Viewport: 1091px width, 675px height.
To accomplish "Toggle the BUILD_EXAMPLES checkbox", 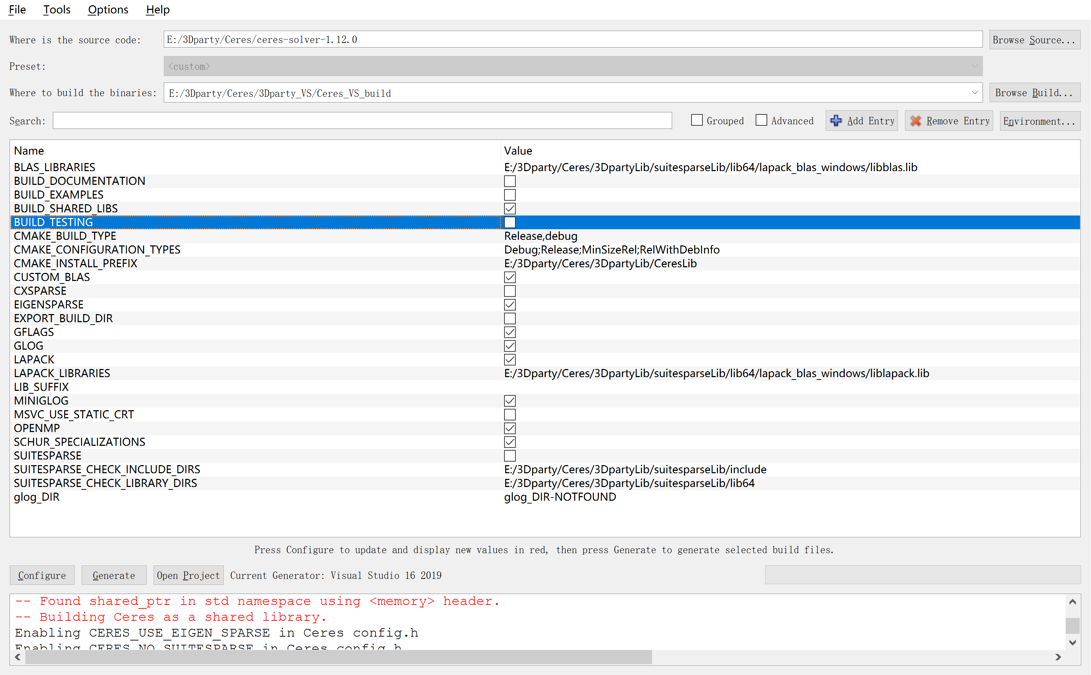I will click(509, 195).
